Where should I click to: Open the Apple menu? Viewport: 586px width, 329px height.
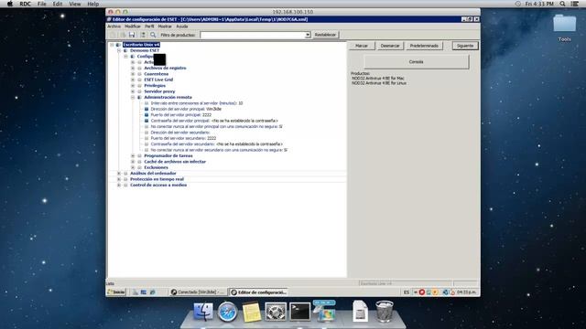(x=10, y=4)
